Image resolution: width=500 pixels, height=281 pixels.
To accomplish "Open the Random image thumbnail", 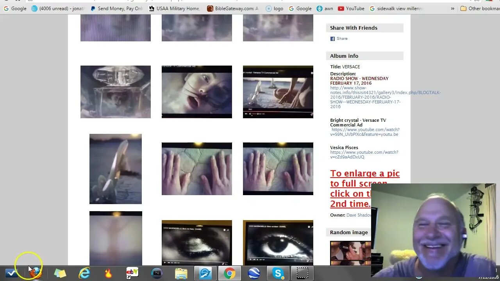I will pos(350,253).
